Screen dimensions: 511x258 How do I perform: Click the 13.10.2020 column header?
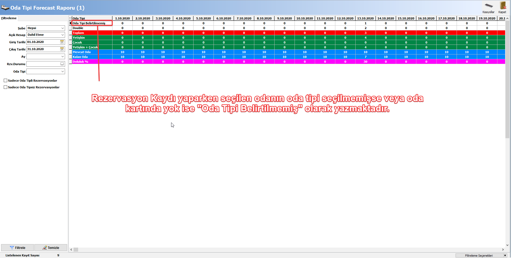tap(365, 18)
